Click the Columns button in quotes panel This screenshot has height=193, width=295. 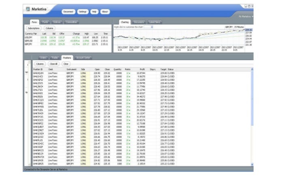pos(49,28)
